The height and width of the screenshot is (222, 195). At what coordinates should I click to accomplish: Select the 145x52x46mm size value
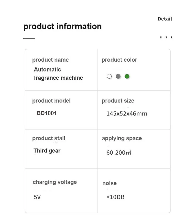[127, 114]
